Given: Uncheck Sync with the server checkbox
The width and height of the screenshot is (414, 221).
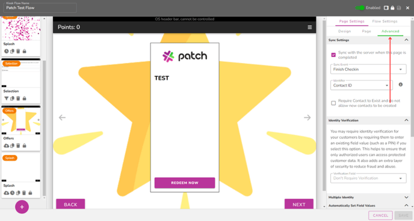Looking at the screenshot, I should tap(333, 55).
